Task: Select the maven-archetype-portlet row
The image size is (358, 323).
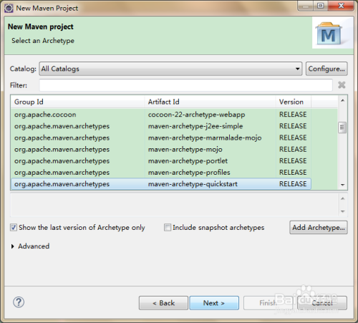Action: [161, 161]
